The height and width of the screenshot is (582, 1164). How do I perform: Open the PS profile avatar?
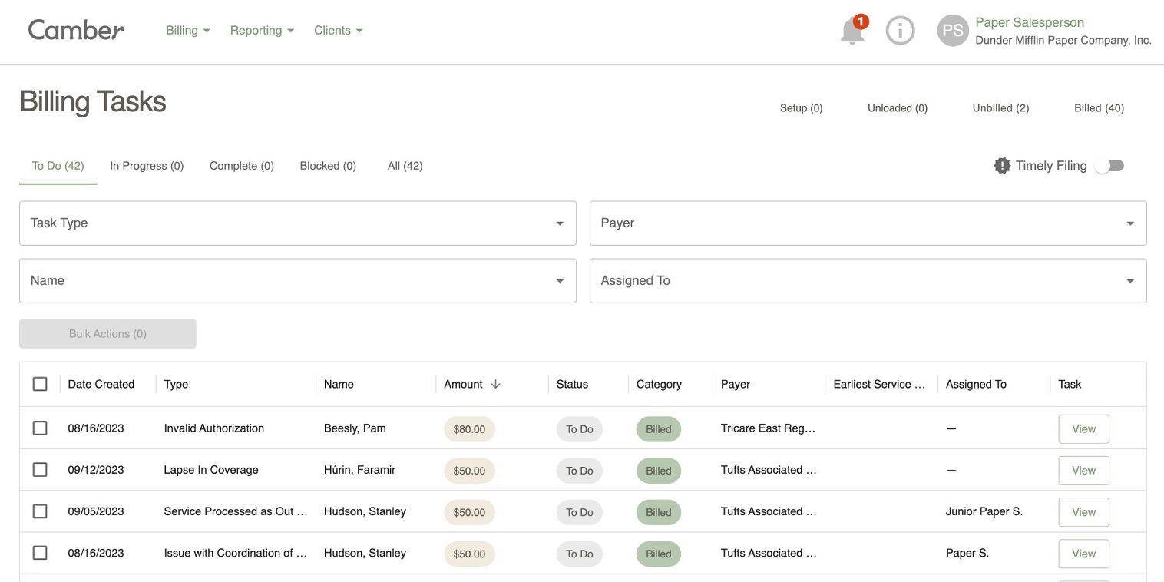tap(952, 31)
